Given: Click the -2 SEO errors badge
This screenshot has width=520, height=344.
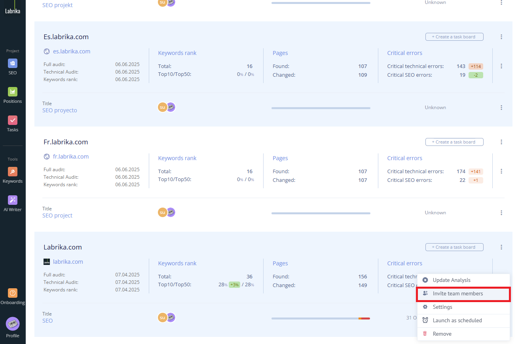Looking at the screenshot, I should pyautogui.click(x=476, y=75).
